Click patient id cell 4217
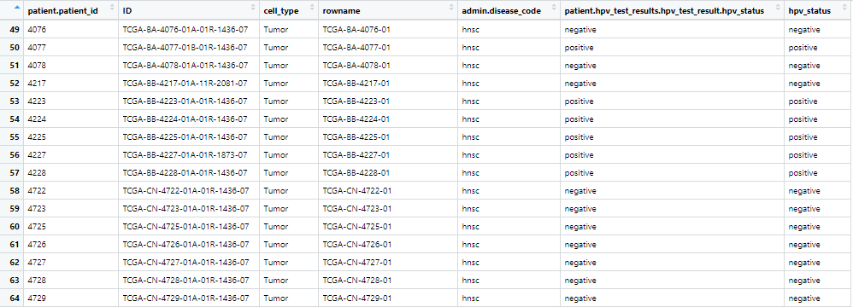This screenshot has height=307, width=853. click(37, 84)
